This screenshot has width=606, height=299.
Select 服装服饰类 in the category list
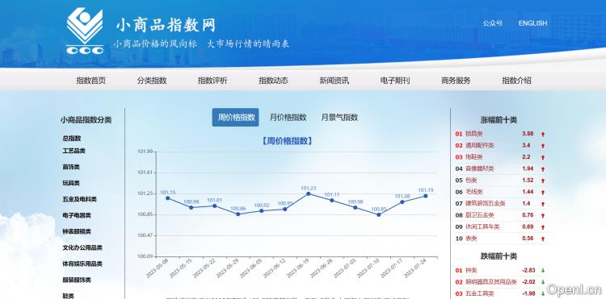(x=77, y=280)
